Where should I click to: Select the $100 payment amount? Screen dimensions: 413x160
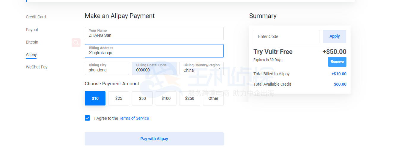tap(166, 98)
